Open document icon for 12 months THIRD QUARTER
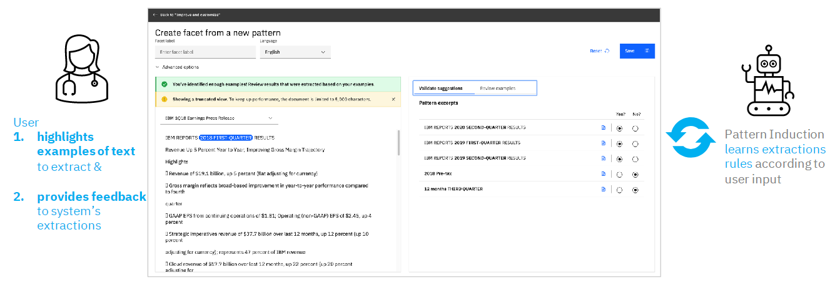This screenshot has height=285, width=830. click(x=603, y=189)
